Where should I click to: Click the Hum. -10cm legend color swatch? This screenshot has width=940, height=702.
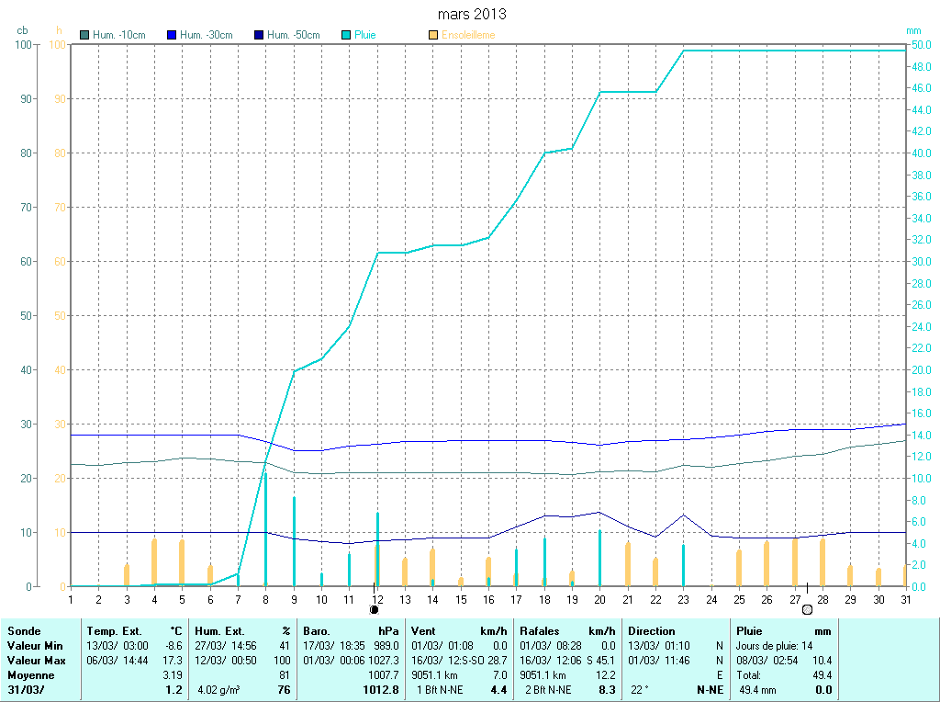tap(84, 36)
